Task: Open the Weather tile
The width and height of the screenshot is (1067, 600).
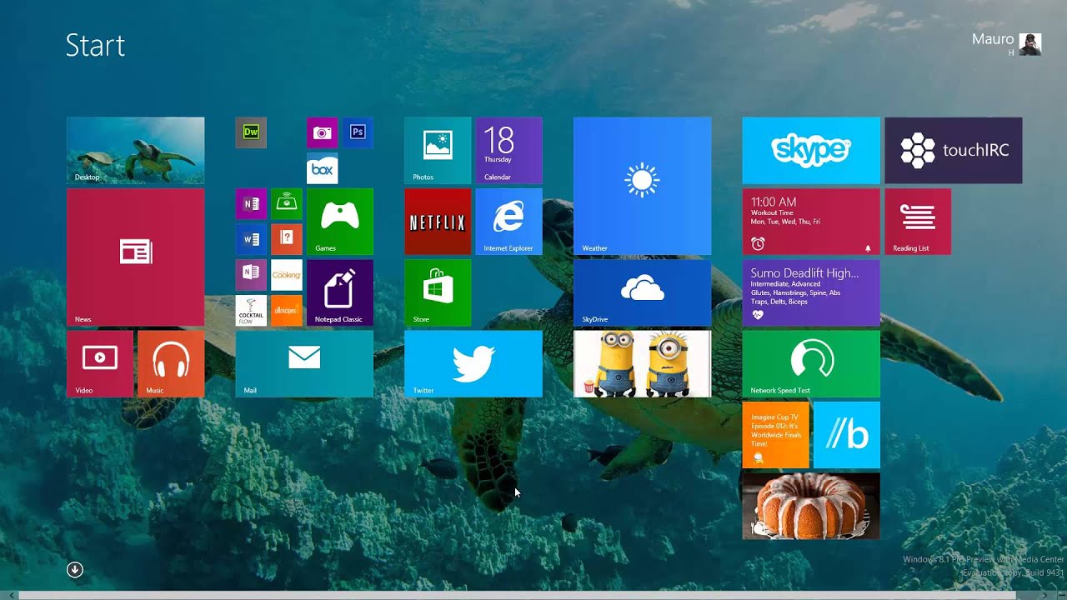Action: 642,186
